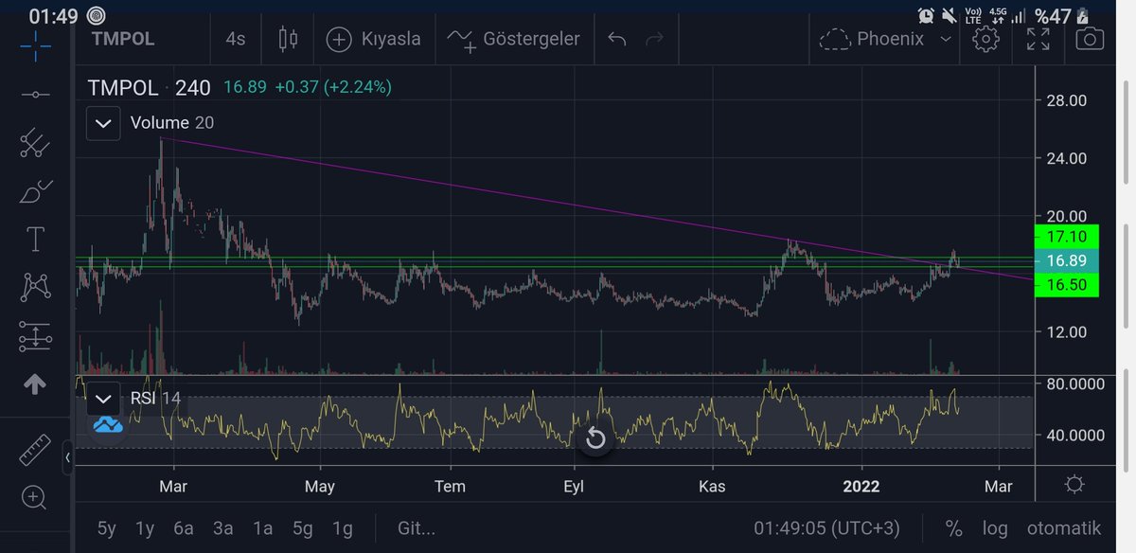This screenshot has height=553, width=1136.
Task: Open the prediction and measurement tools
Action: [x=35, y=336]
